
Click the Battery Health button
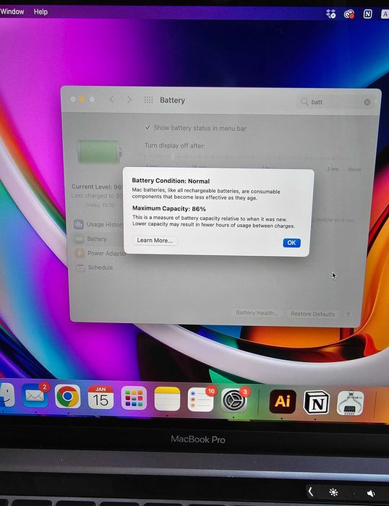(x=257, y=313)
